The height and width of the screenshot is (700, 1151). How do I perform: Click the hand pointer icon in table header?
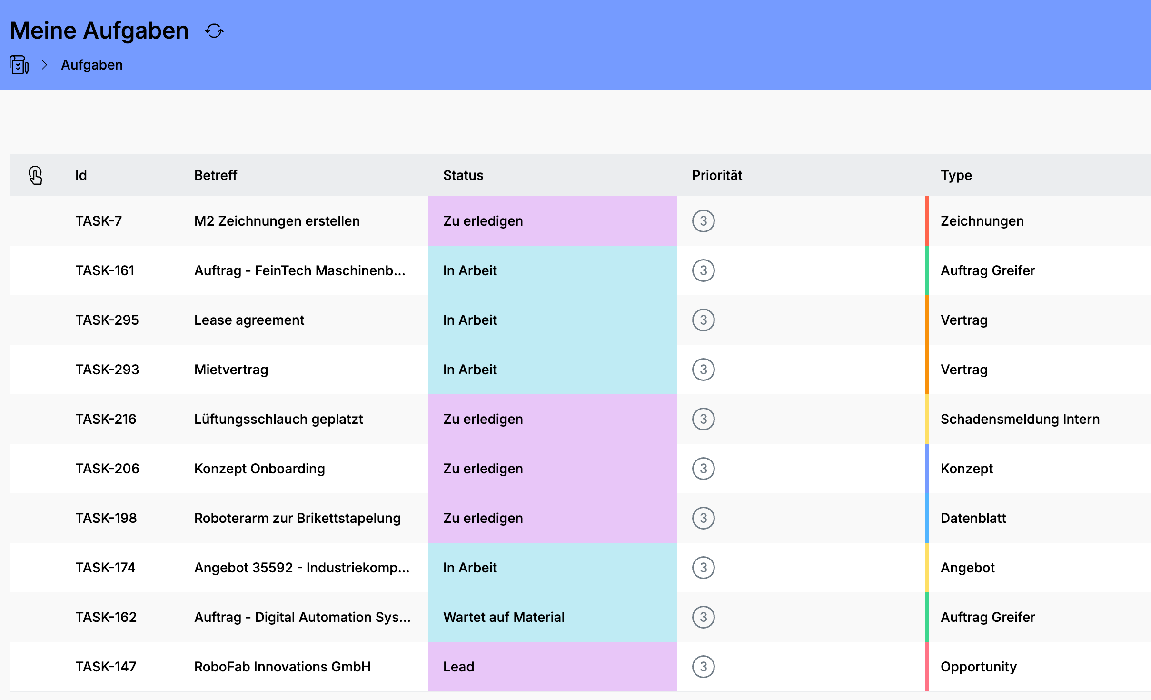tap(36, 175)
